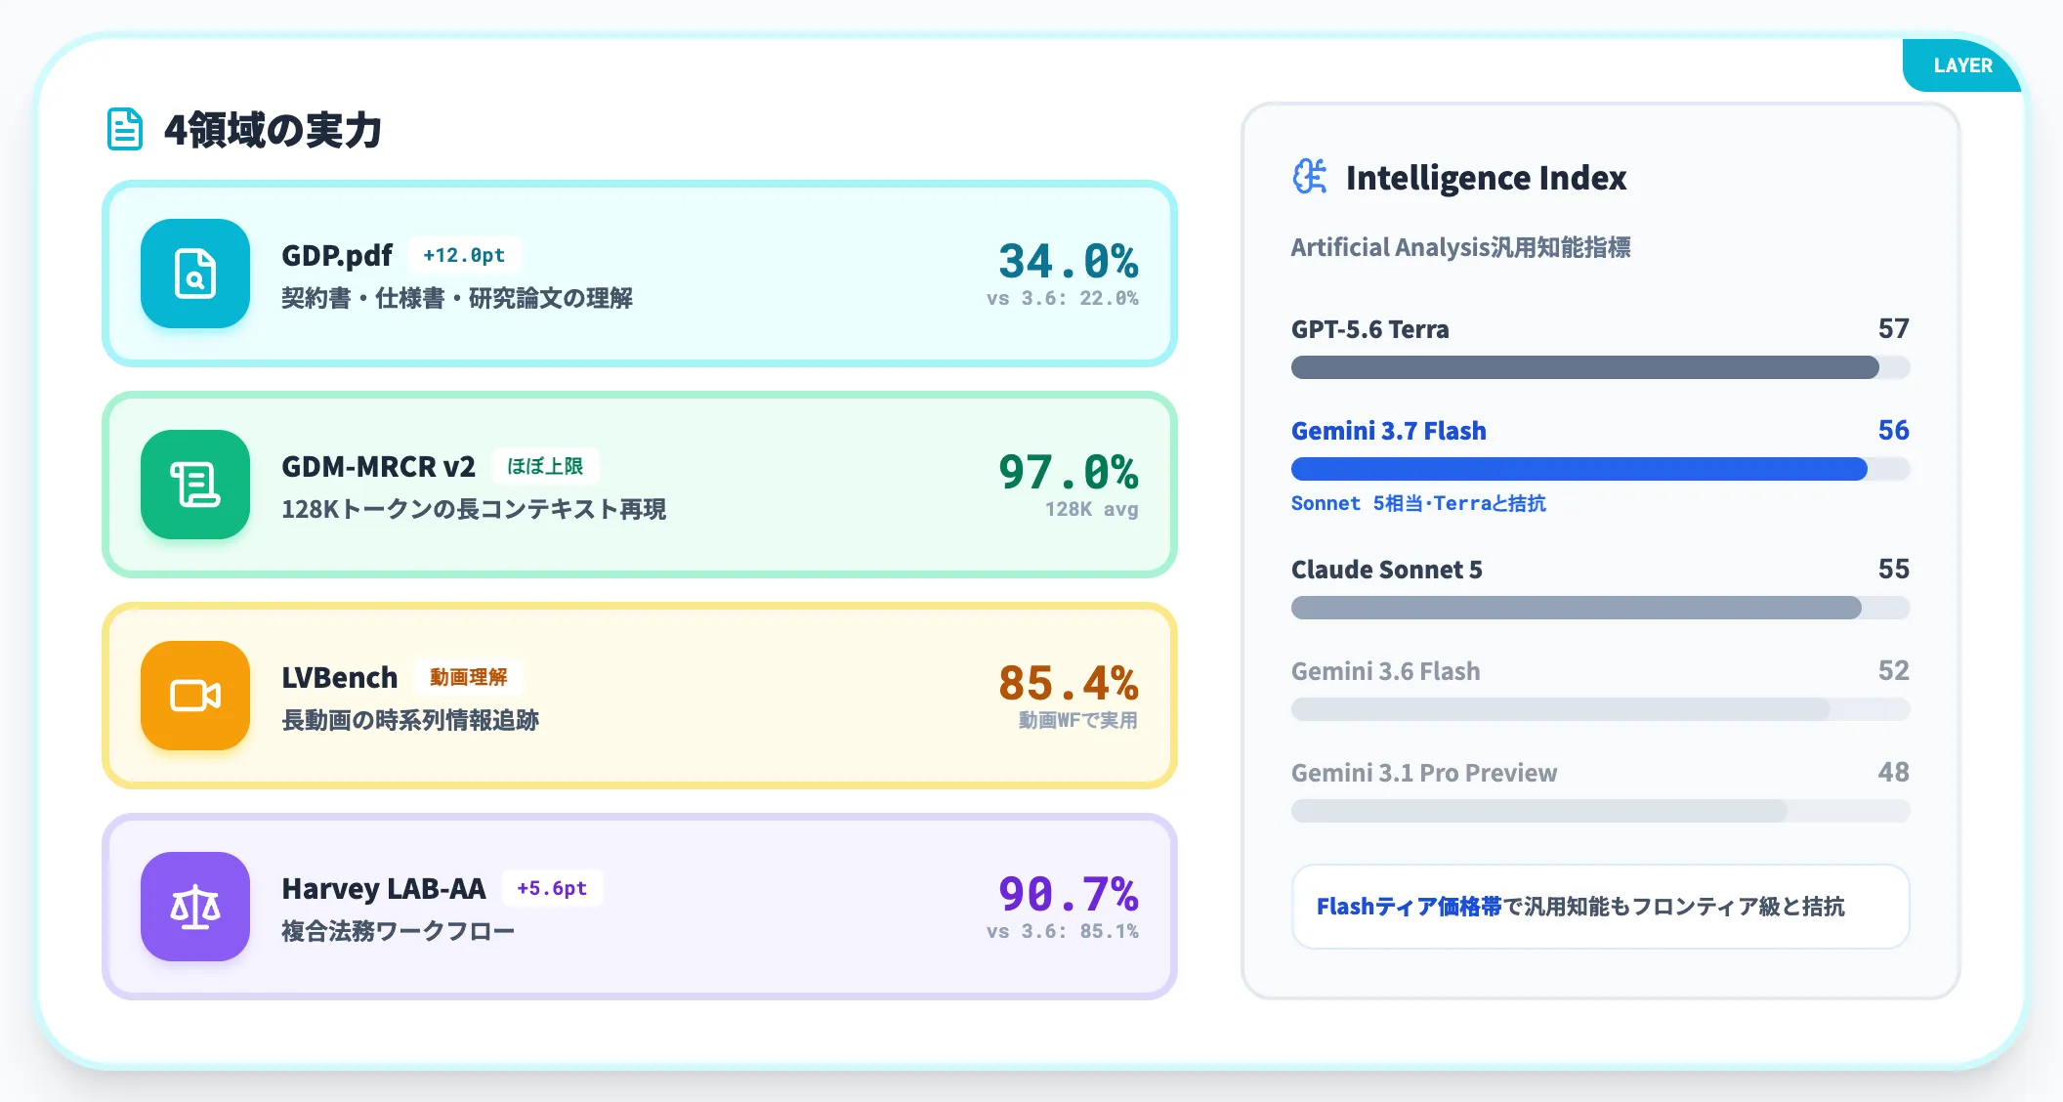Image resolution: width=2063 pixels, height=1102 pixels.
Task: Click the orange LVBench video camera icon
Action: 195,696
